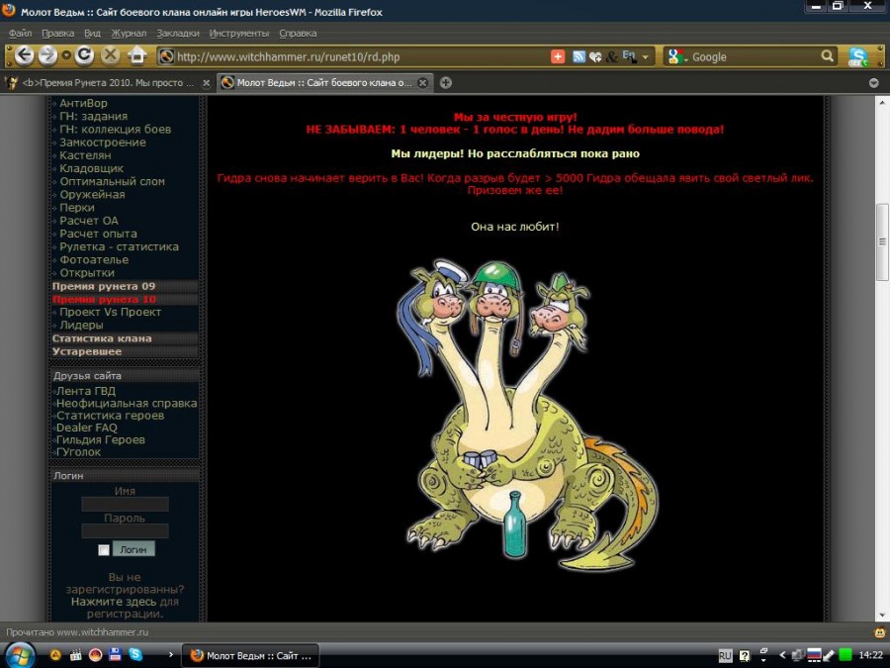Screen dimensions: 890x668
Task: Open the Лента ГВД friend link
Action: [86, 391]
